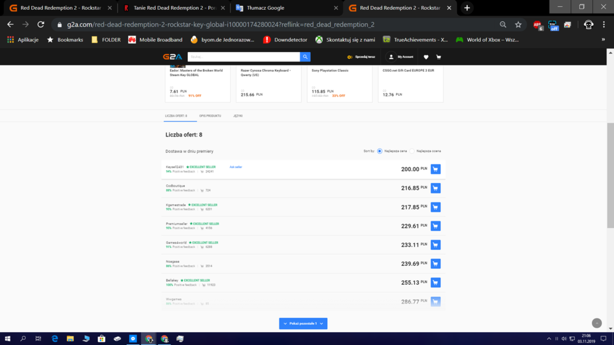Open the shopping cart in header

click(x=438, y=57)
